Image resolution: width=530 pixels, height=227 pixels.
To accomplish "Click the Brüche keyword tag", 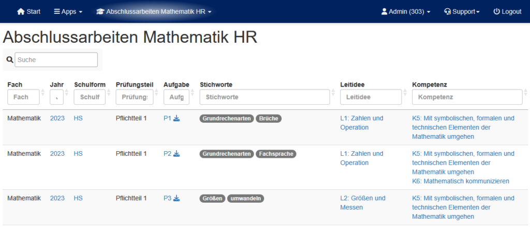I will tap(269, 119).
